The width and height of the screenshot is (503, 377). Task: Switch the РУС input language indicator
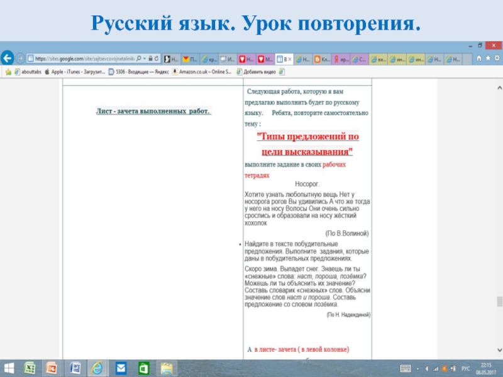pyautogui.click(x=466, y=368)
